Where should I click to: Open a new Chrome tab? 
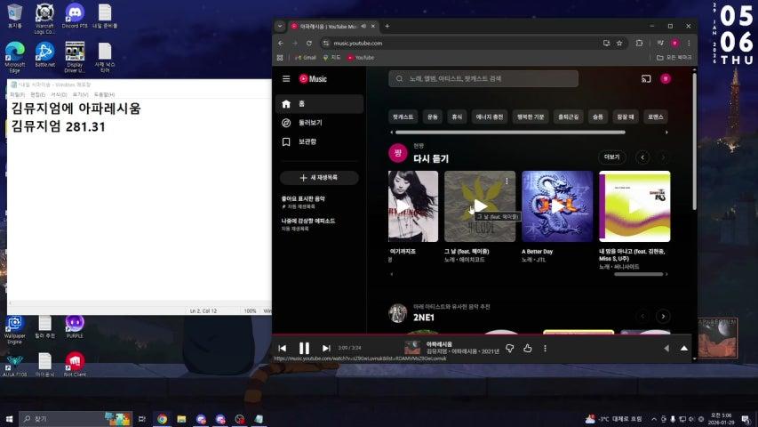click(x=387, y=26)
